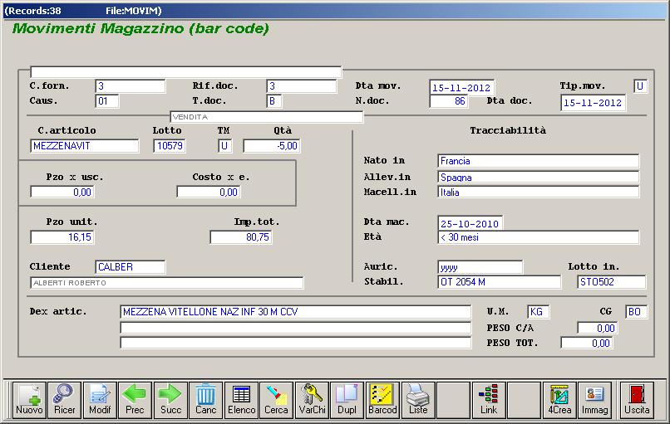Click the Cerca find icon
This screenshot has width=670, height=424.
277,399
